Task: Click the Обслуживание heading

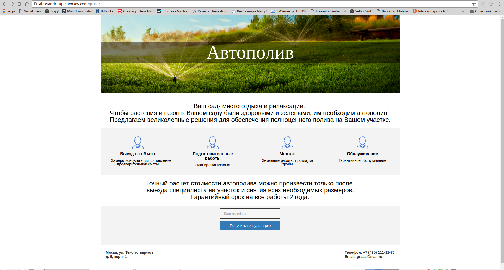Action: tap(362, 154)
